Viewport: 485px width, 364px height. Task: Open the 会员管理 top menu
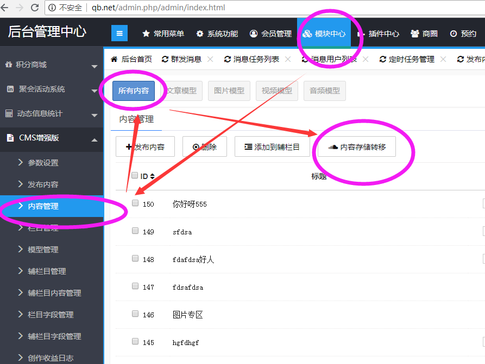pos(270,34)
